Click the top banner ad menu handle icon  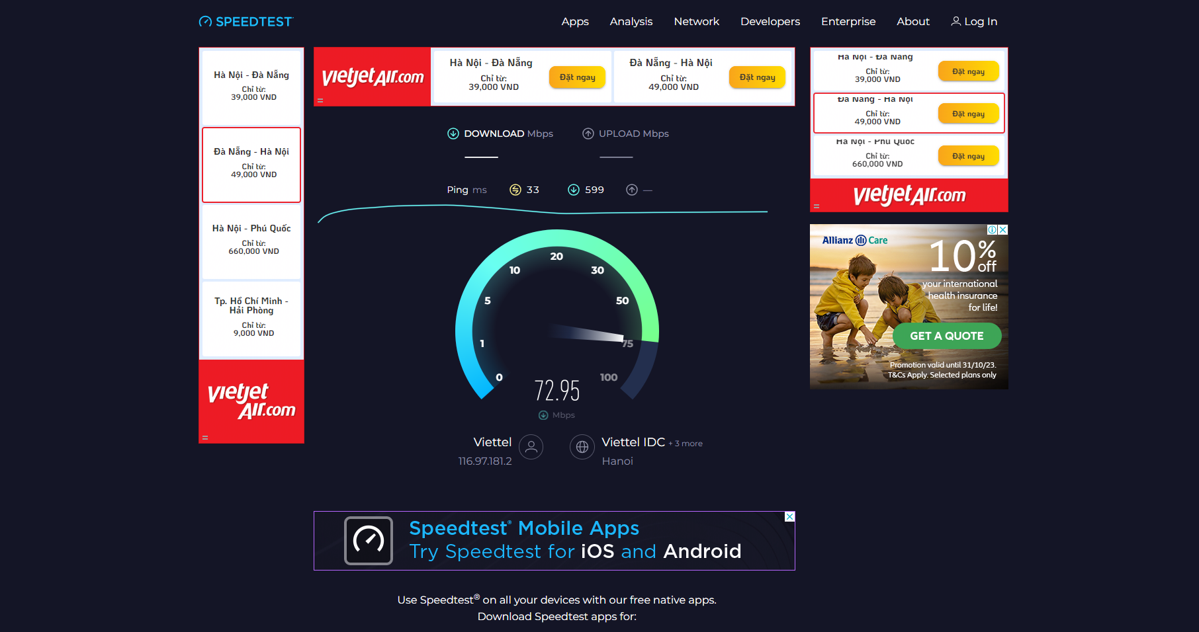320,100
